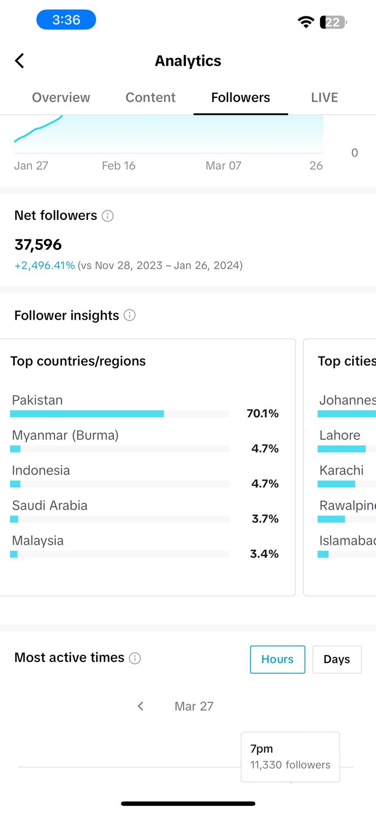376x813 pixels.
Task: Select the Followers tab
Action: point(241,98)
